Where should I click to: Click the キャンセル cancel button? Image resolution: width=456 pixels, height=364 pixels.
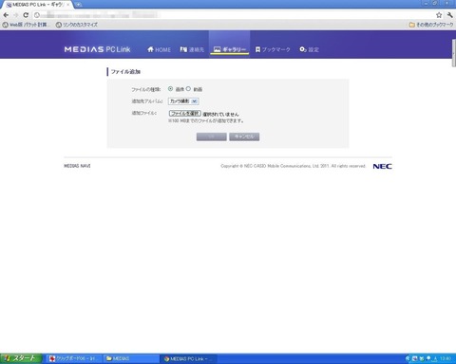point(244,136)
